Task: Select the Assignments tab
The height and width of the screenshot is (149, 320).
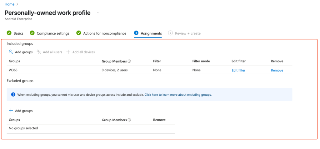Action: [x=151, y=33]
